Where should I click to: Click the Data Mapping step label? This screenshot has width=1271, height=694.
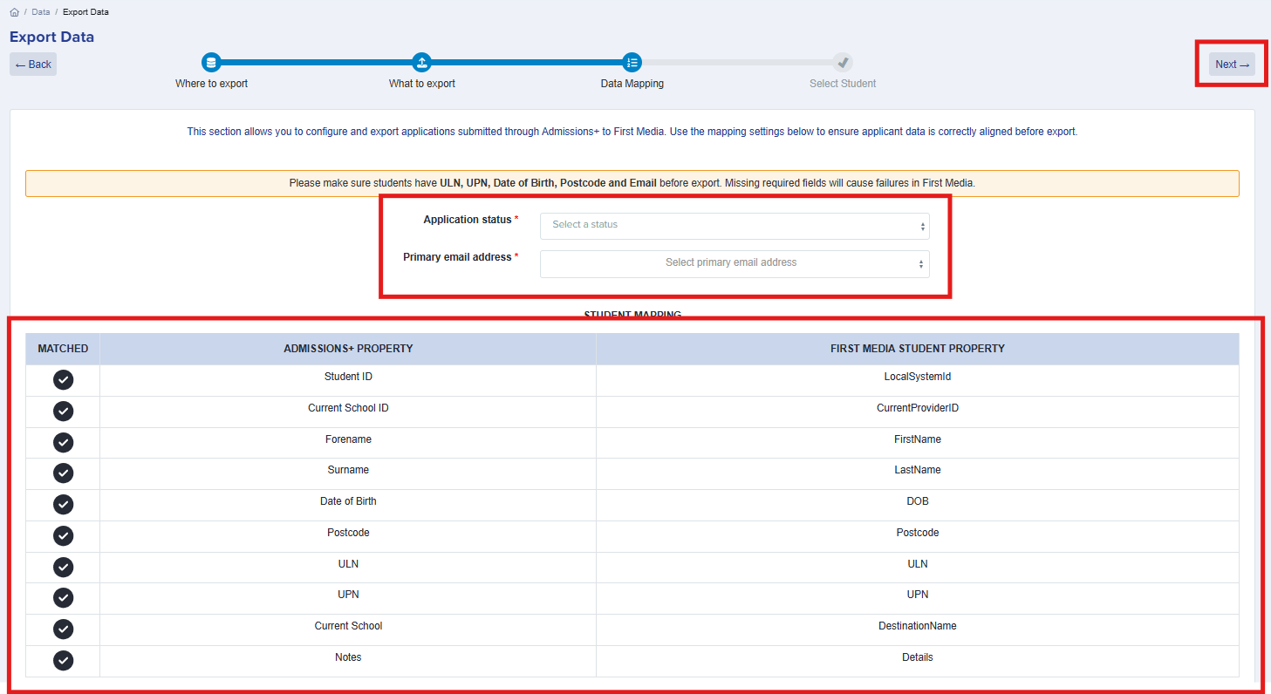pos(632,84)
